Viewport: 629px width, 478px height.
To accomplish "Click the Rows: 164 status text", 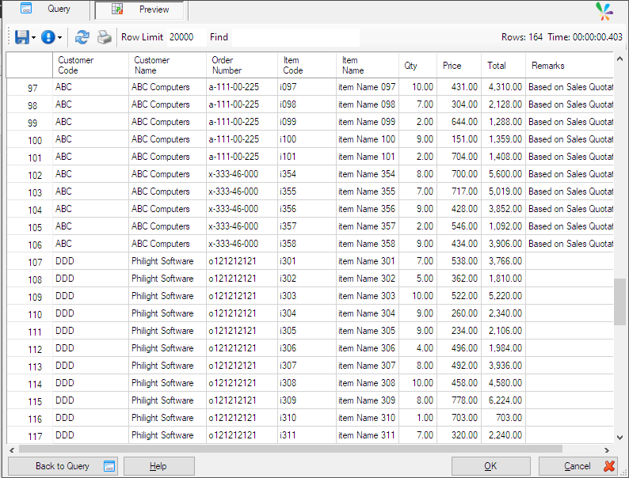I will (522, 37).
